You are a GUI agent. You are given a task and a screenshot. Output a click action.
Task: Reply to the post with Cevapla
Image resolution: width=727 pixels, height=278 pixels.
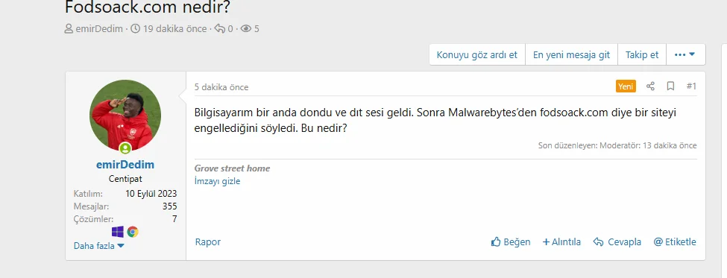[617, 242]
